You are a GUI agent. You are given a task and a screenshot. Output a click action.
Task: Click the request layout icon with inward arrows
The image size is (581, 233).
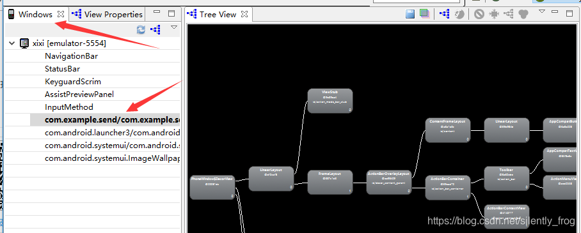click(494, 14)
